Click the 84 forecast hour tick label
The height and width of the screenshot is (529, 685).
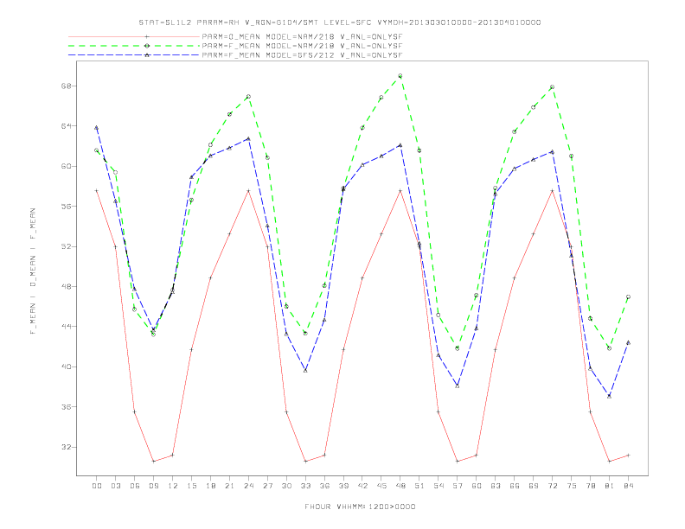629,486
